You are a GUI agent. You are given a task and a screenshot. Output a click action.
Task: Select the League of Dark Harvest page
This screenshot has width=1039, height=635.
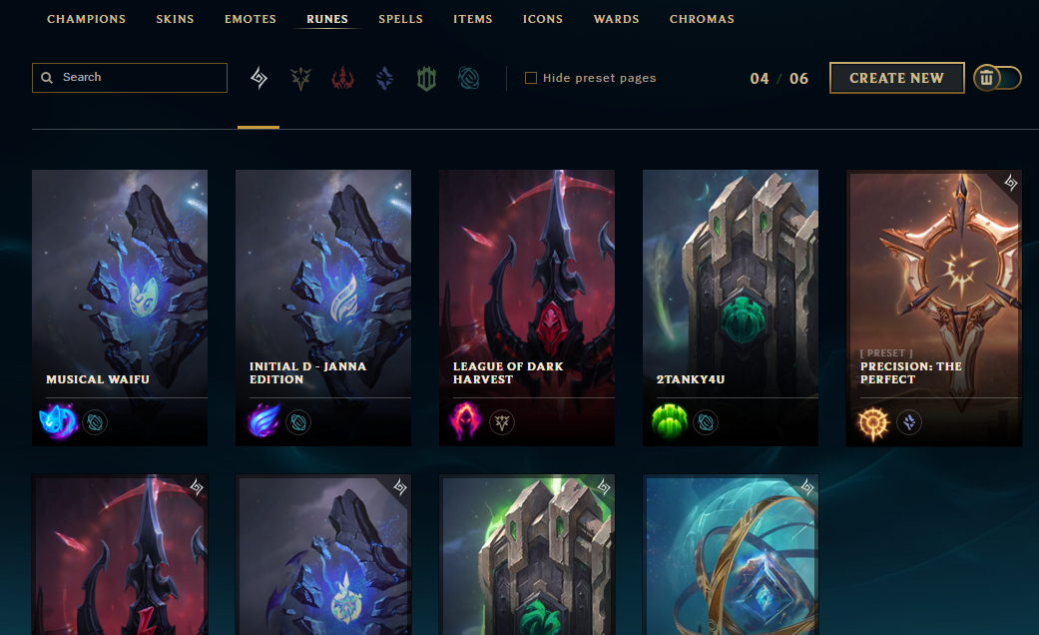[527, 308]
